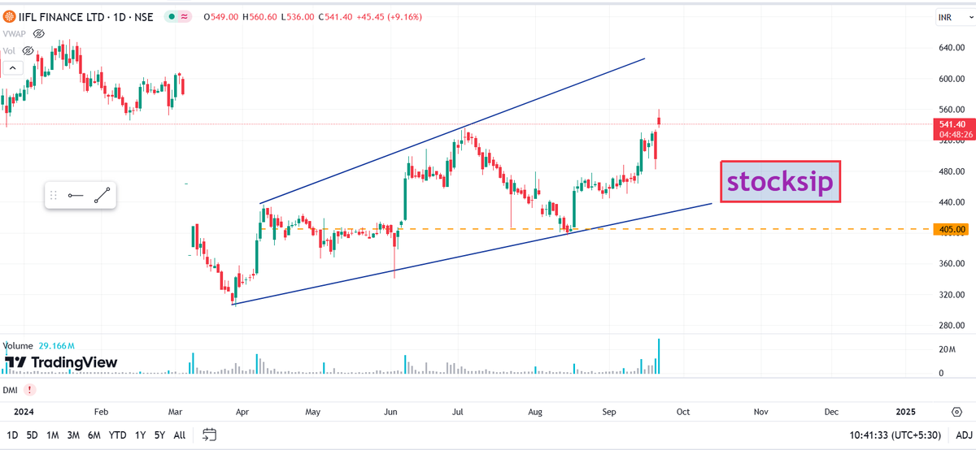Screen dimensions: 976x450
Task: Click the 640.00 price axis label
Action: point(950,48)
